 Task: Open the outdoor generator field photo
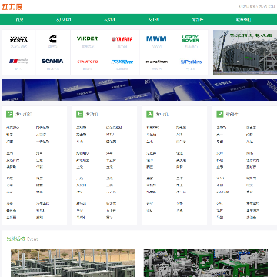coord(72,262)
